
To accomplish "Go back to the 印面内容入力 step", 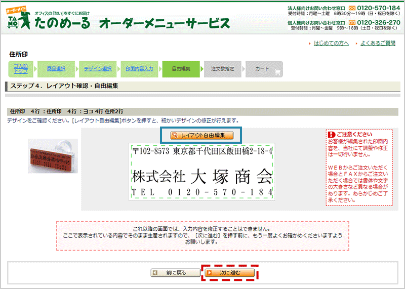I will pyautogui.click(x=140, y=69).
